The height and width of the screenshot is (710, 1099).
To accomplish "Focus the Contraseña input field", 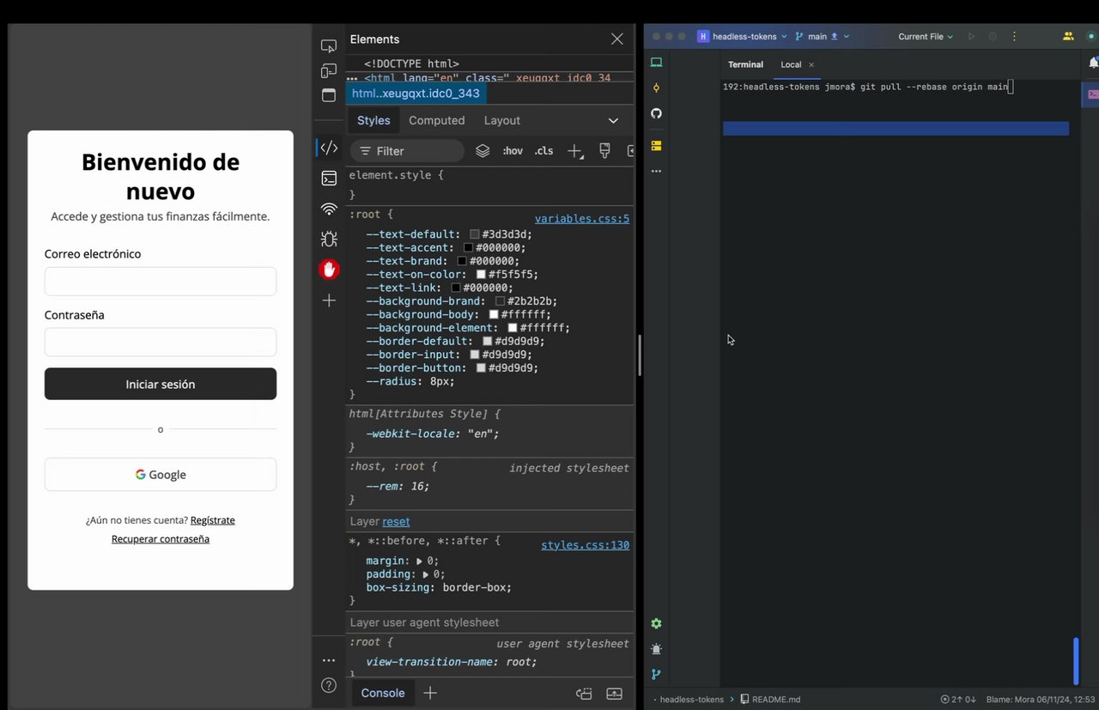I will [x=161, y=342].
